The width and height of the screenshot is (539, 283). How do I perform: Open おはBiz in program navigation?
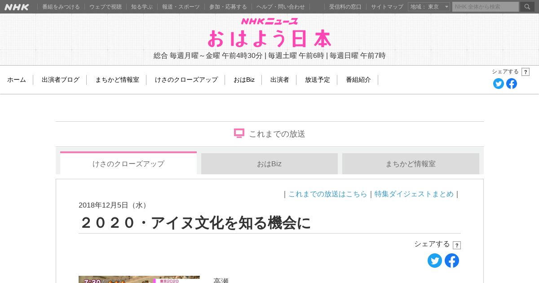point(244,80)
